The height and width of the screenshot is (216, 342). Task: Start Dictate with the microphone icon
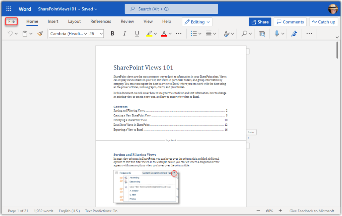click(x=277, y=34)
